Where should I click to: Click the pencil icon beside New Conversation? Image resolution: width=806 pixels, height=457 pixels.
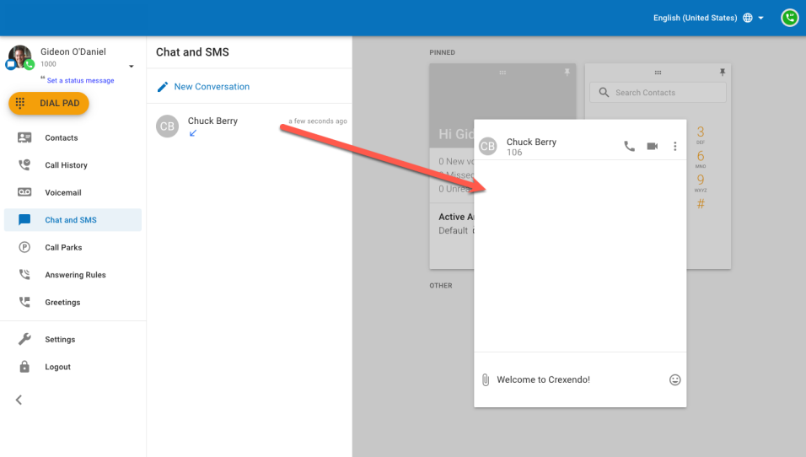(163, 87)
